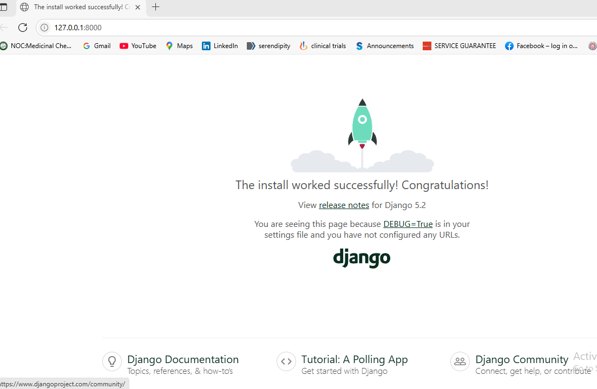View site information icon in address bar
597x389 pixels.
pyautogui.click(x=44, y=28)
